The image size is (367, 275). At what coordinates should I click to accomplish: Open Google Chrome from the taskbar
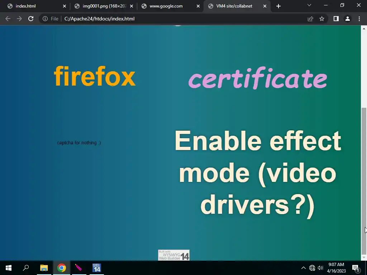62,268
